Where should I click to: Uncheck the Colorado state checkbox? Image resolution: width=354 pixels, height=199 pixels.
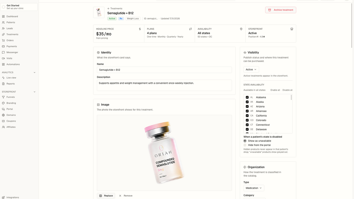pos(247,120)
